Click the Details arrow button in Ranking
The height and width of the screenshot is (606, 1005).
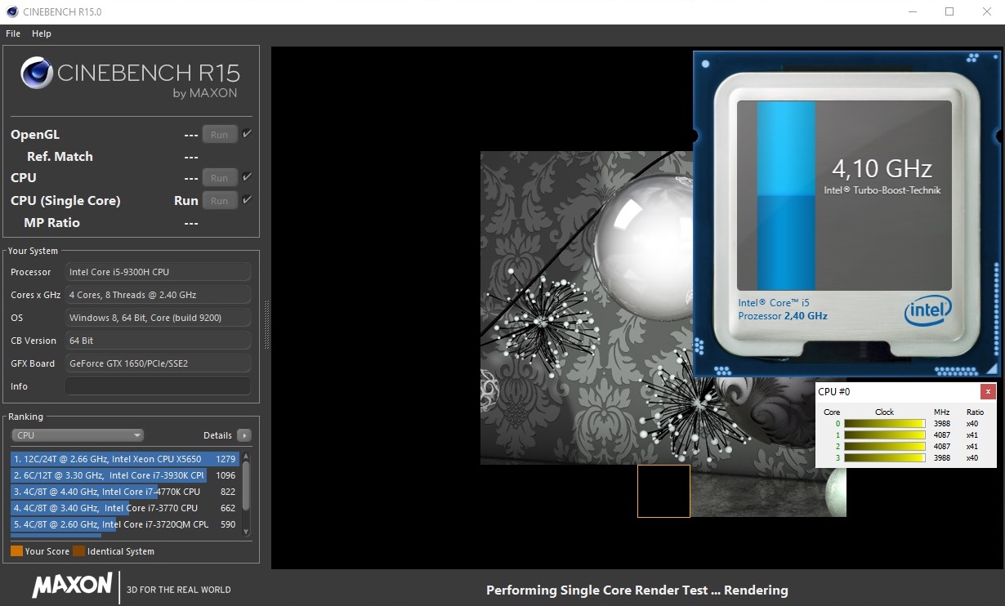point(243,435)
